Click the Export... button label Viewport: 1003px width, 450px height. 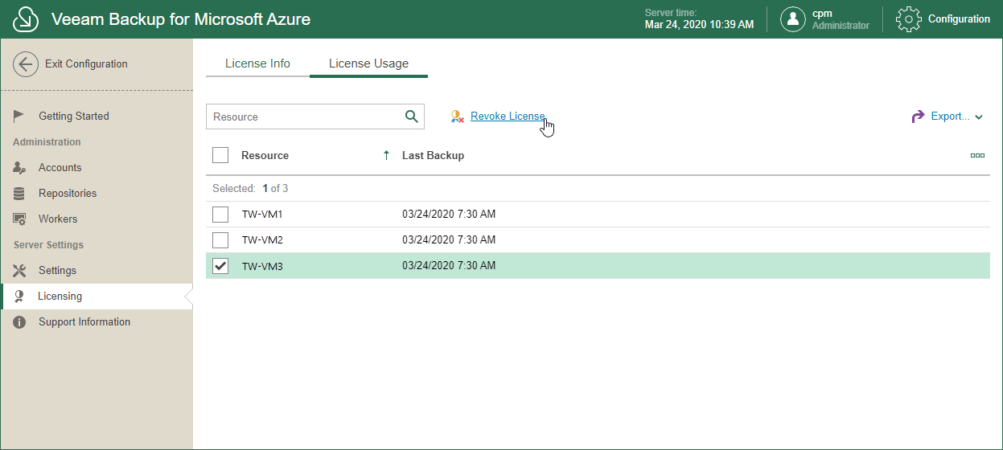pyautogui.click(x=951, y=117)
